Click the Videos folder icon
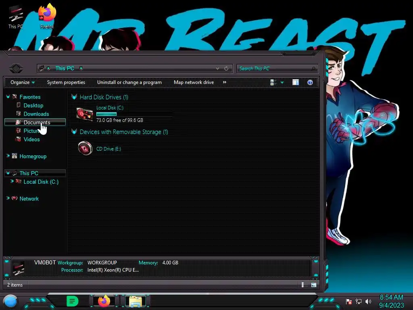 [x=19, y=139]
